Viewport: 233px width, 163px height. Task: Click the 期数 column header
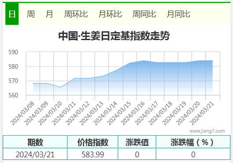(35, 142)
